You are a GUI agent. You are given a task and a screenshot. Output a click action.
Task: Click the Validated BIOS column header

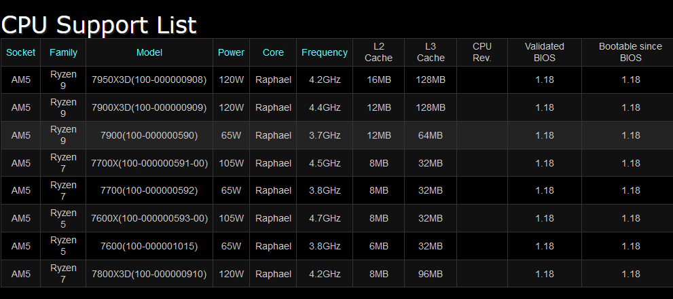pos(545,52)
